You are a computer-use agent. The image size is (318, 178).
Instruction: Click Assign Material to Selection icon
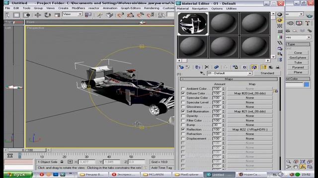click(x=197, y=67)
